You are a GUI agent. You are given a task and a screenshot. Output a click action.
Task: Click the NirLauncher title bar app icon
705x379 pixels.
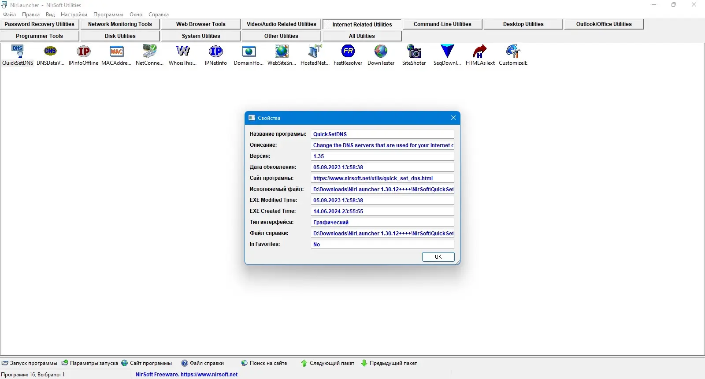pos(4,5)
